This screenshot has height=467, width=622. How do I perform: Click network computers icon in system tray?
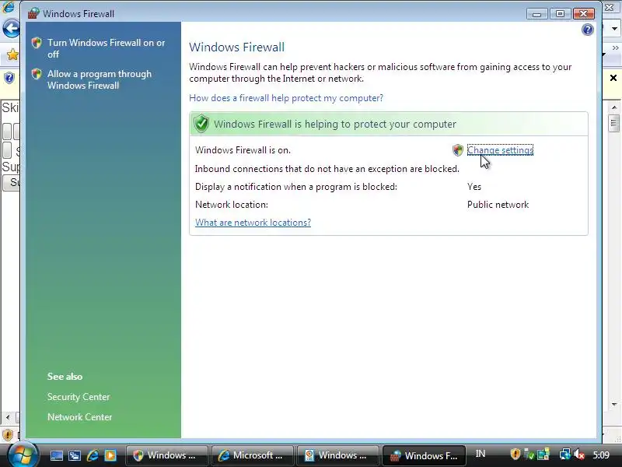click(564, 454)
